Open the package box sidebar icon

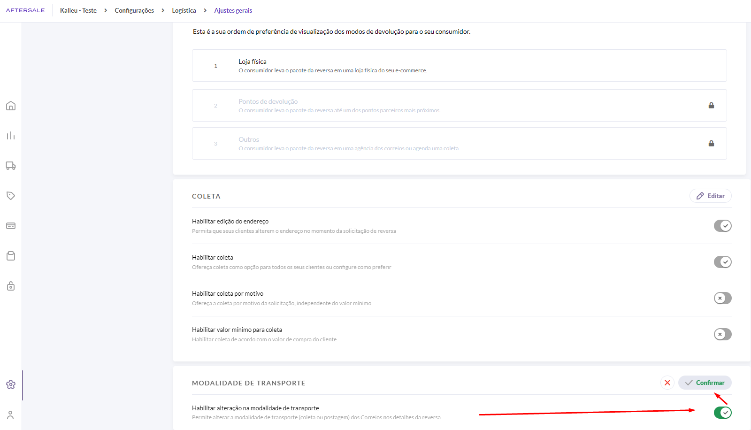pyautogui.click(x=11, y=256)
